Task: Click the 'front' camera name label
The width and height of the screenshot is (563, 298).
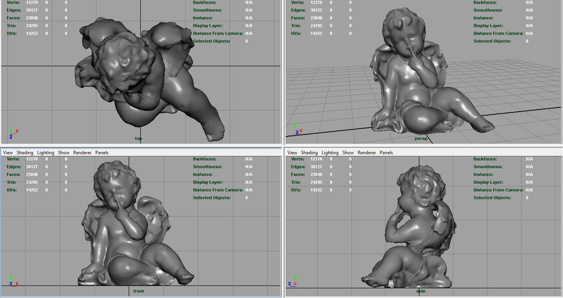Action: tap(138, 291)
